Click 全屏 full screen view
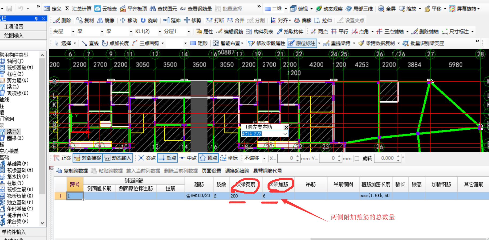 point(387,9)
